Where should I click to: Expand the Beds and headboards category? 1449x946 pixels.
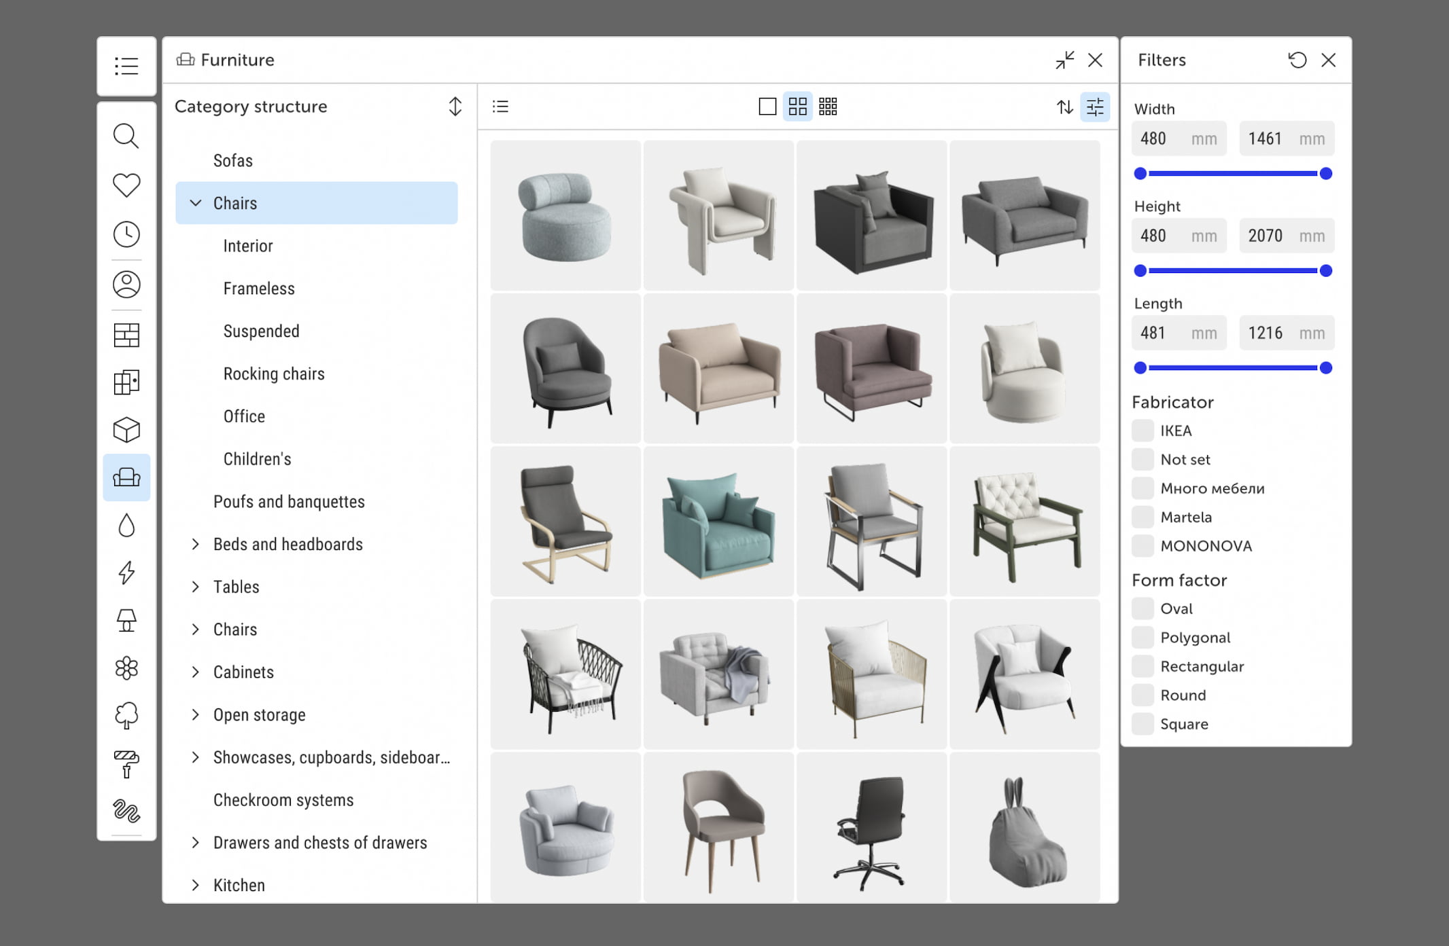pos(198,544)
